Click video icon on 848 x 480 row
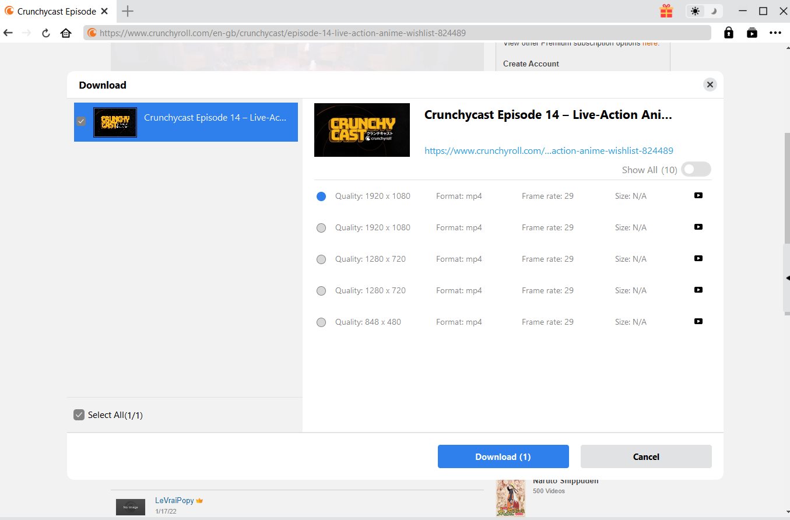The height and width of the screenshot is (520, 790). coord(698,321)
